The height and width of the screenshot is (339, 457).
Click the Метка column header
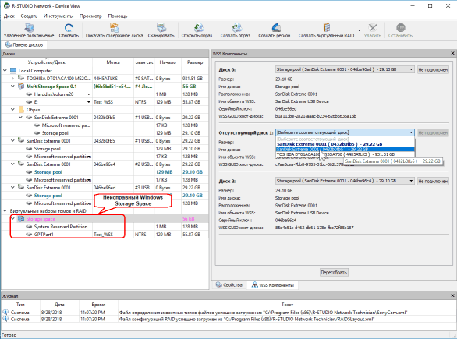point(113,62)
